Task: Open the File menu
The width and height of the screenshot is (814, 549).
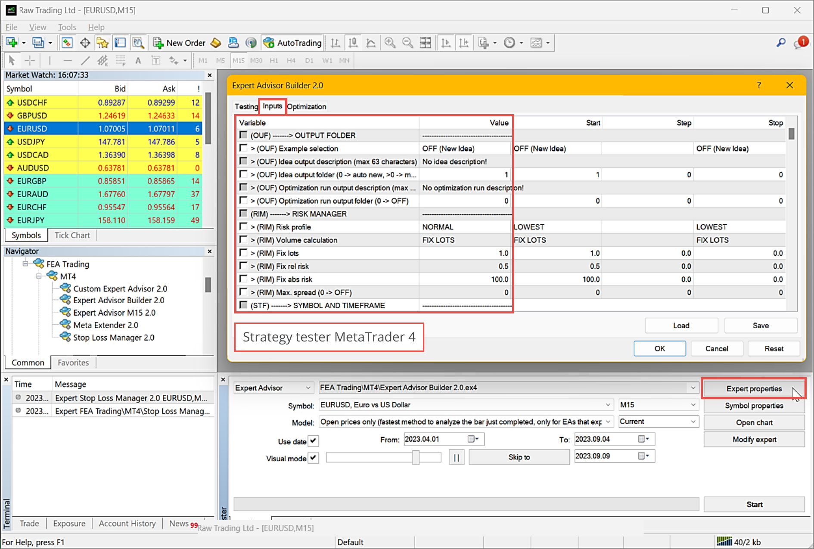Action: click(12, 27)
